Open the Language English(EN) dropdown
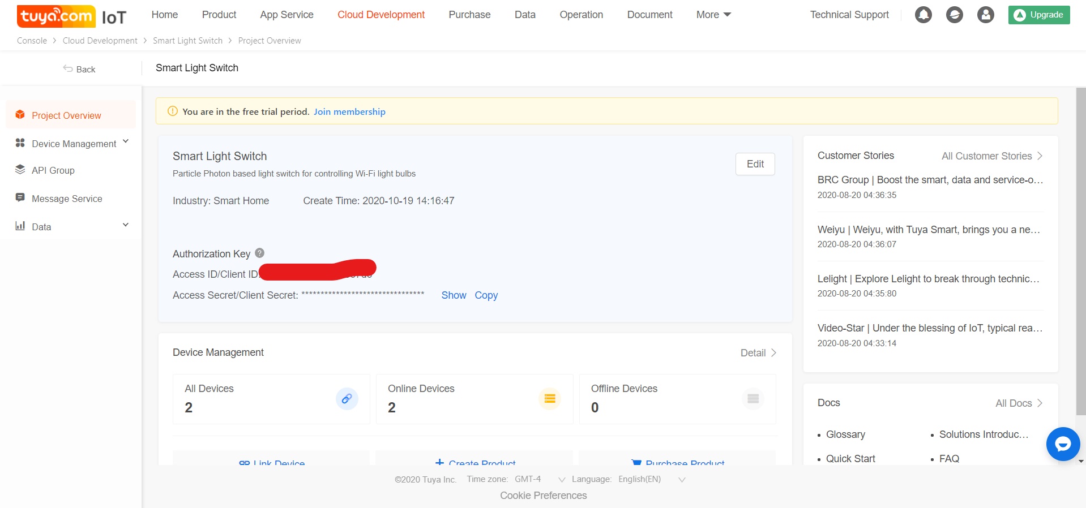Screen dimensions: 1086x508 tap(651, 479)
